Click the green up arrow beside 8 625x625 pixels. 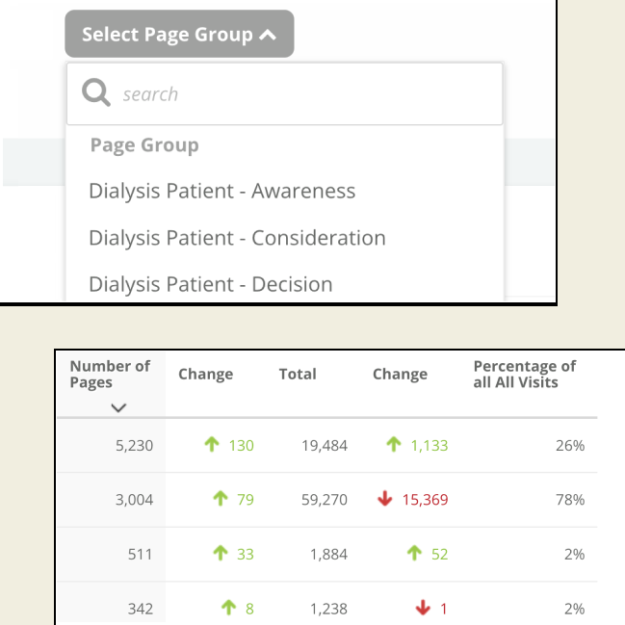tap(228, 608)
